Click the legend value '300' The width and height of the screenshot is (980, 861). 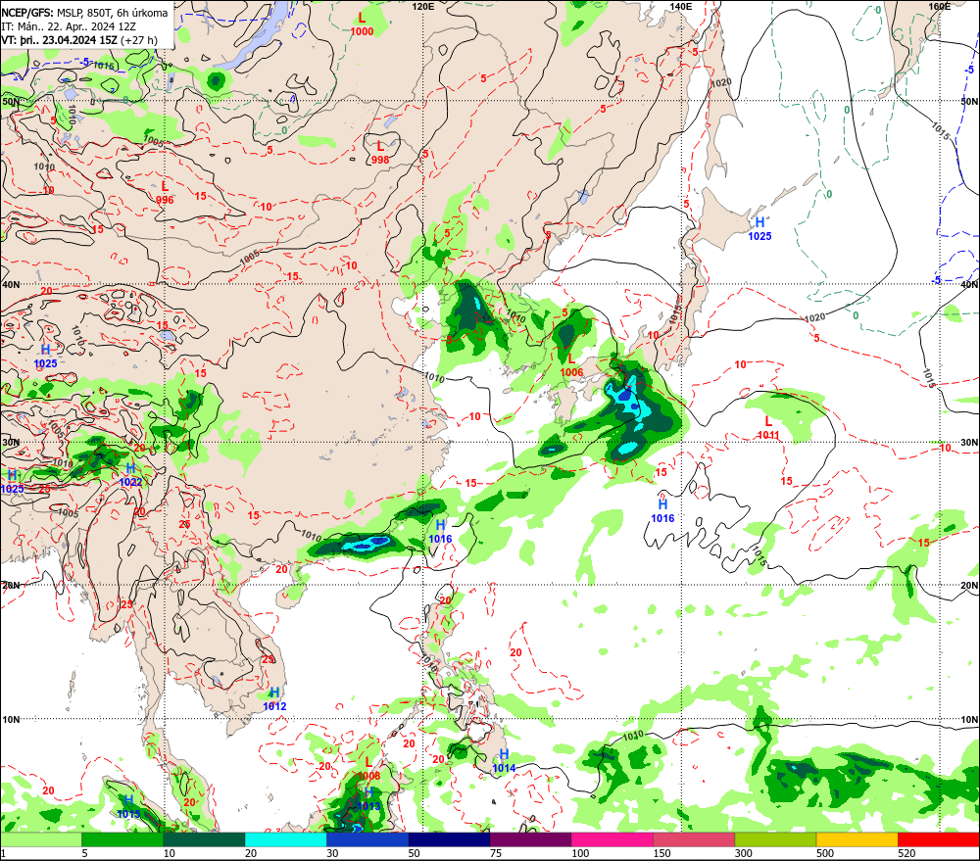coord(744,853)
